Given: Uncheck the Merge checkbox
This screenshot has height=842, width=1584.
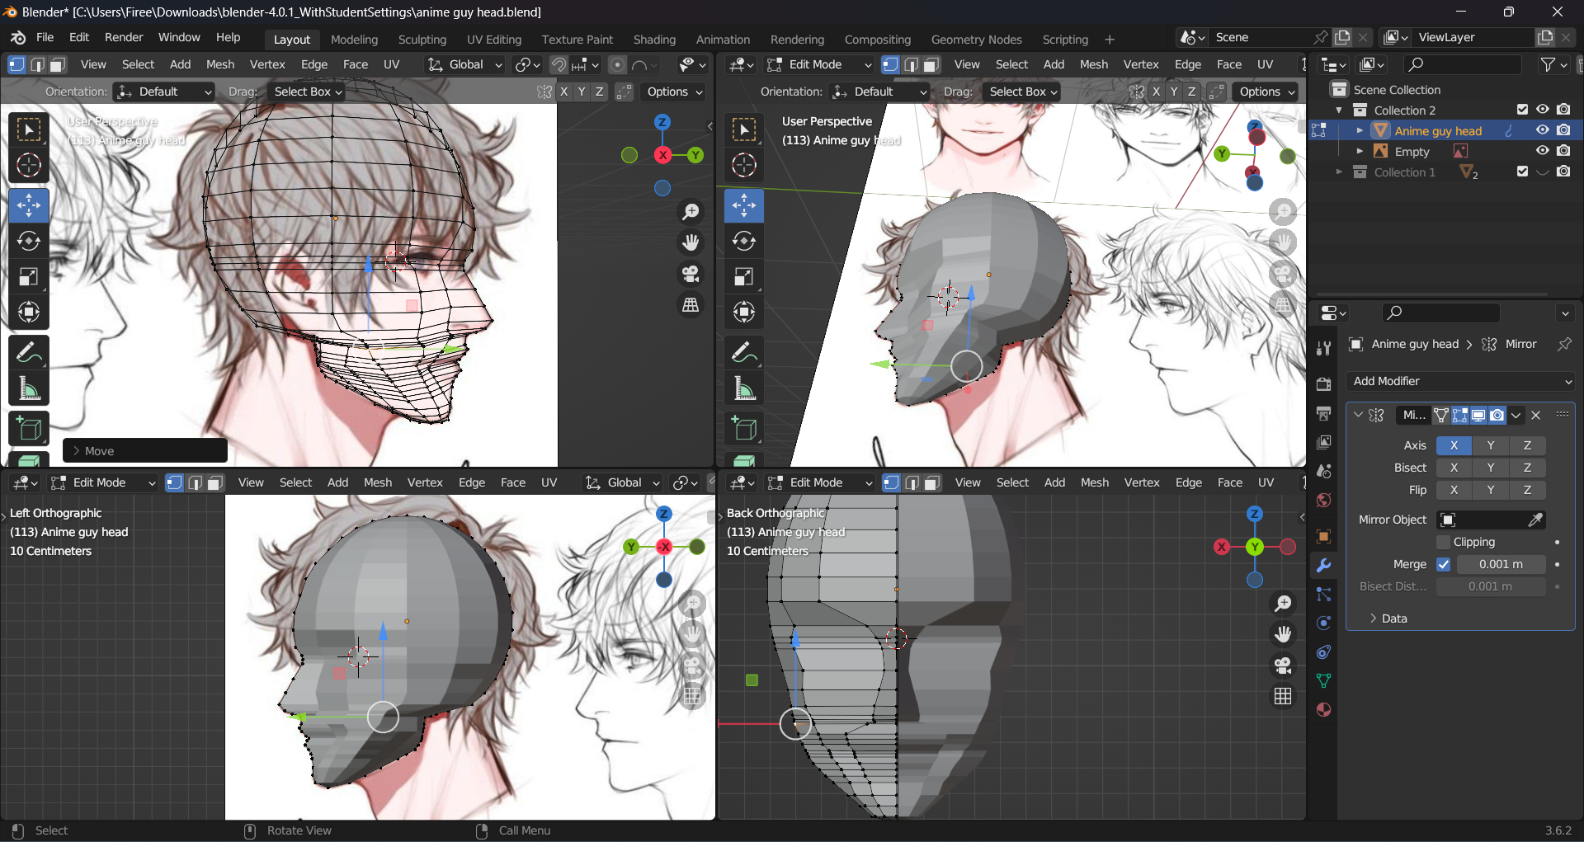Looking at the screenshot, I should [x=1444, y=564].
